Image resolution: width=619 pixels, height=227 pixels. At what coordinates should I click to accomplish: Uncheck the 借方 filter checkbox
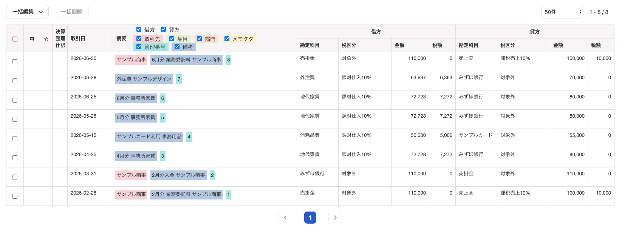pyautogui.click(x=139, y=29)
